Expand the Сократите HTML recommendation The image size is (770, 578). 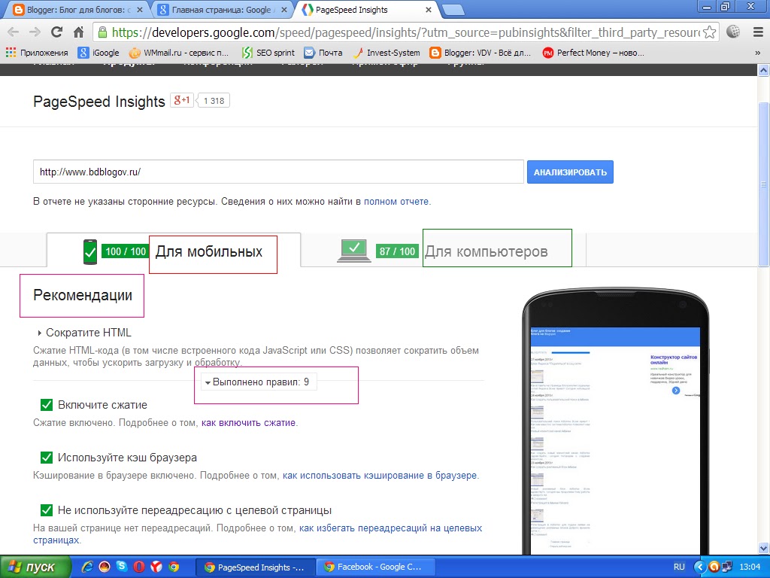(x=84, y=333)
